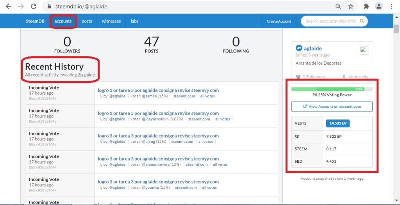This screenshot has height=205, width=400.
Task: Open the SteemDB home link
Action: pyautogui.click(x=35, y=21)
